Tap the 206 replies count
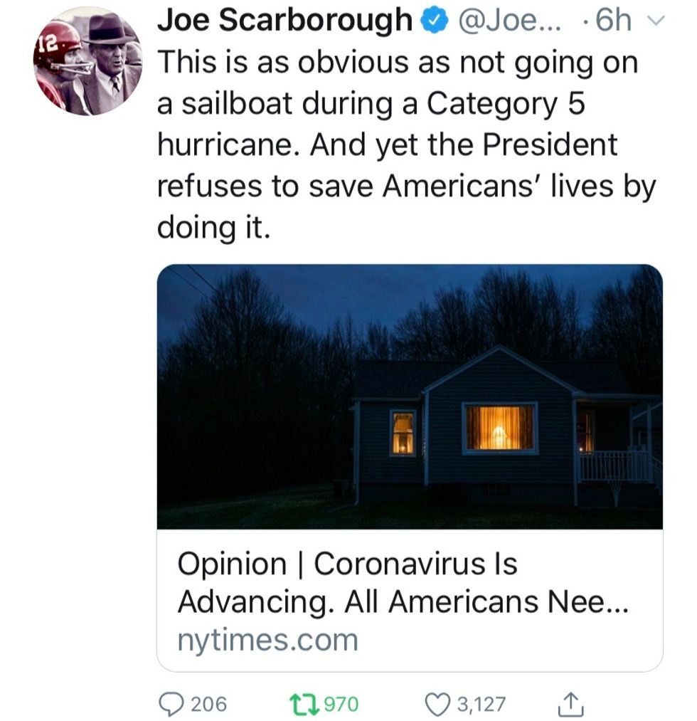697x721 pixels. pos(209,705)
